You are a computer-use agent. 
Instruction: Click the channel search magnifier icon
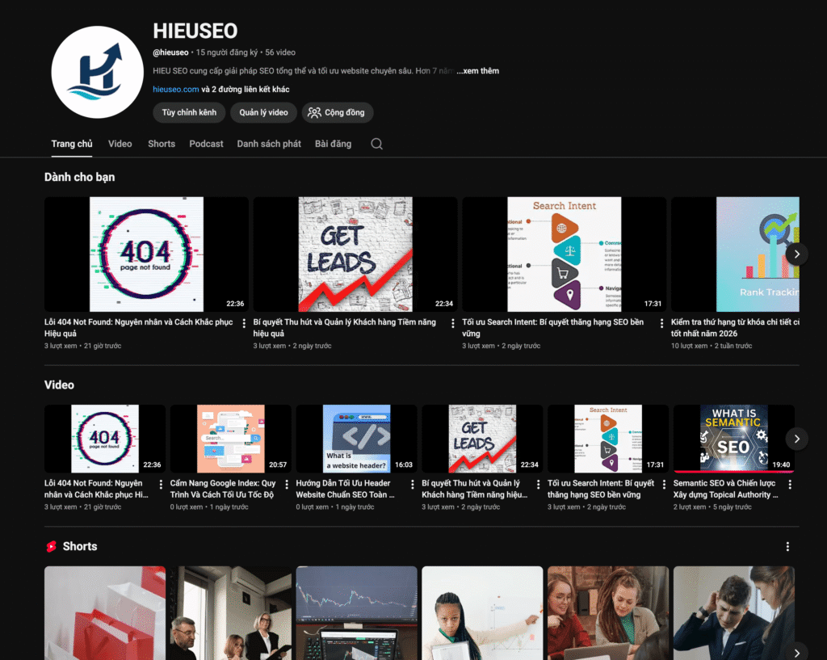coord(376,144)
